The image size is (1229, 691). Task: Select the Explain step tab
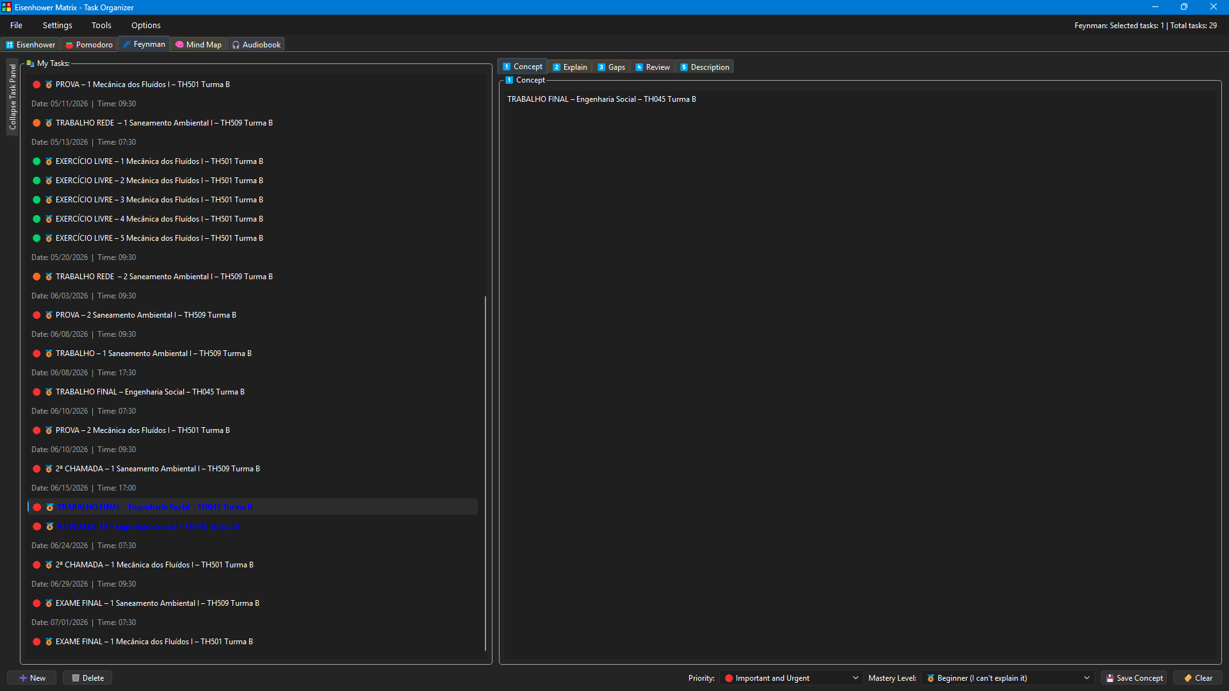[x=570, y=67]
